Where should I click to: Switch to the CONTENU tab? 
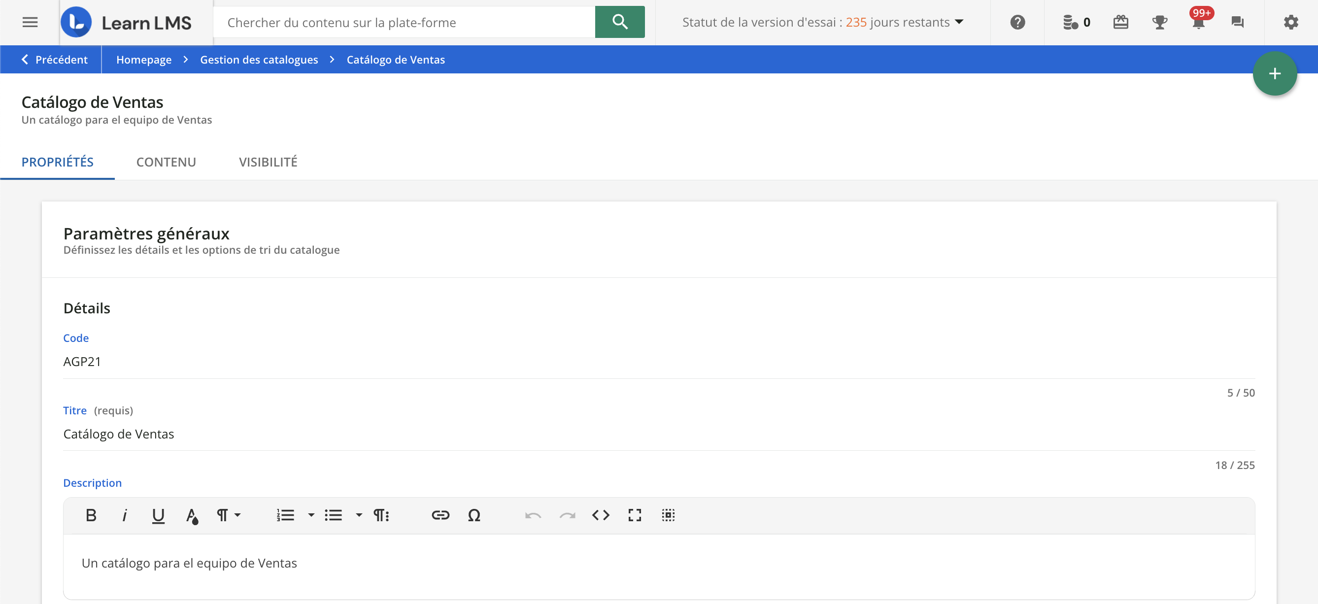166,162
